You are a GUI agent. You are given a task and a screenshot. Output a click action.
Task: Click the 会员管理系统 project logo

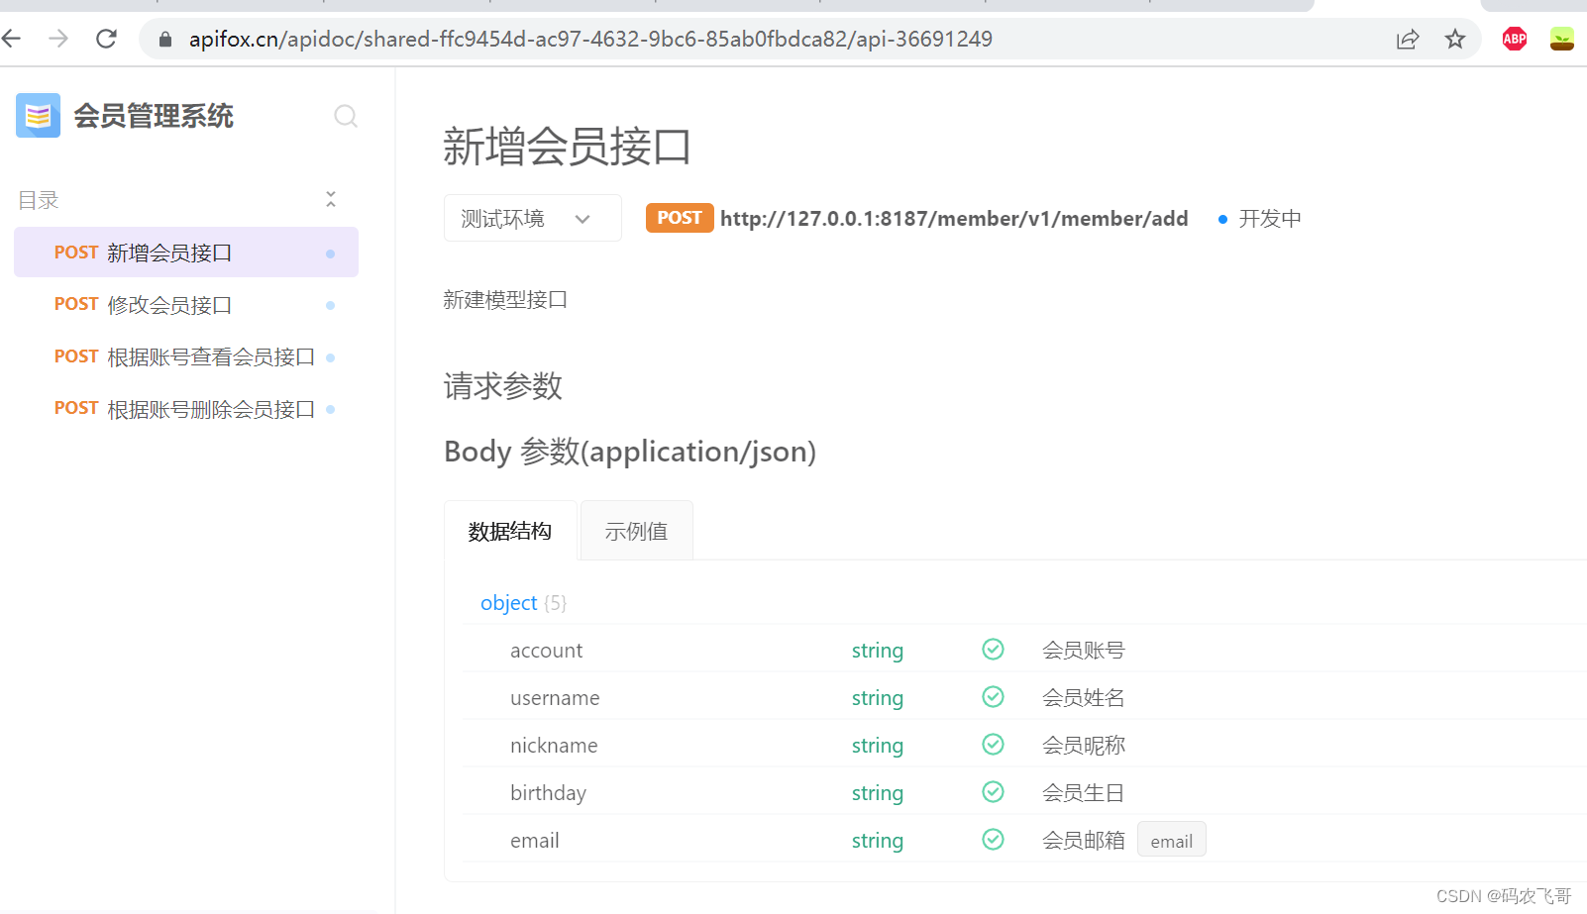tap(38, 116)
